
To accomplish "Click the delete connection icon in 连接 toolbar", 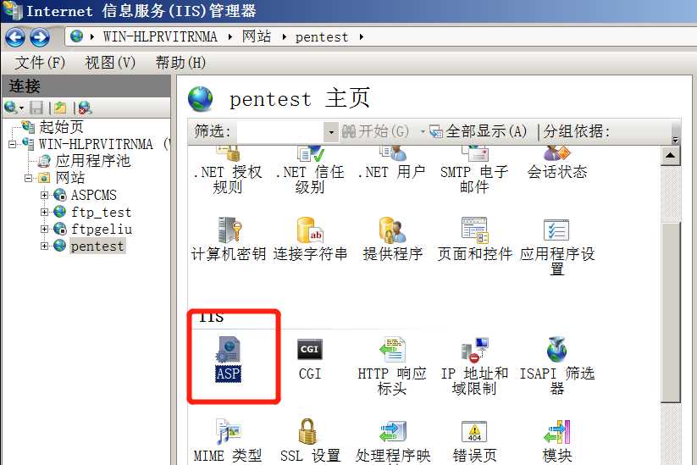I will [x=85, y=107].
